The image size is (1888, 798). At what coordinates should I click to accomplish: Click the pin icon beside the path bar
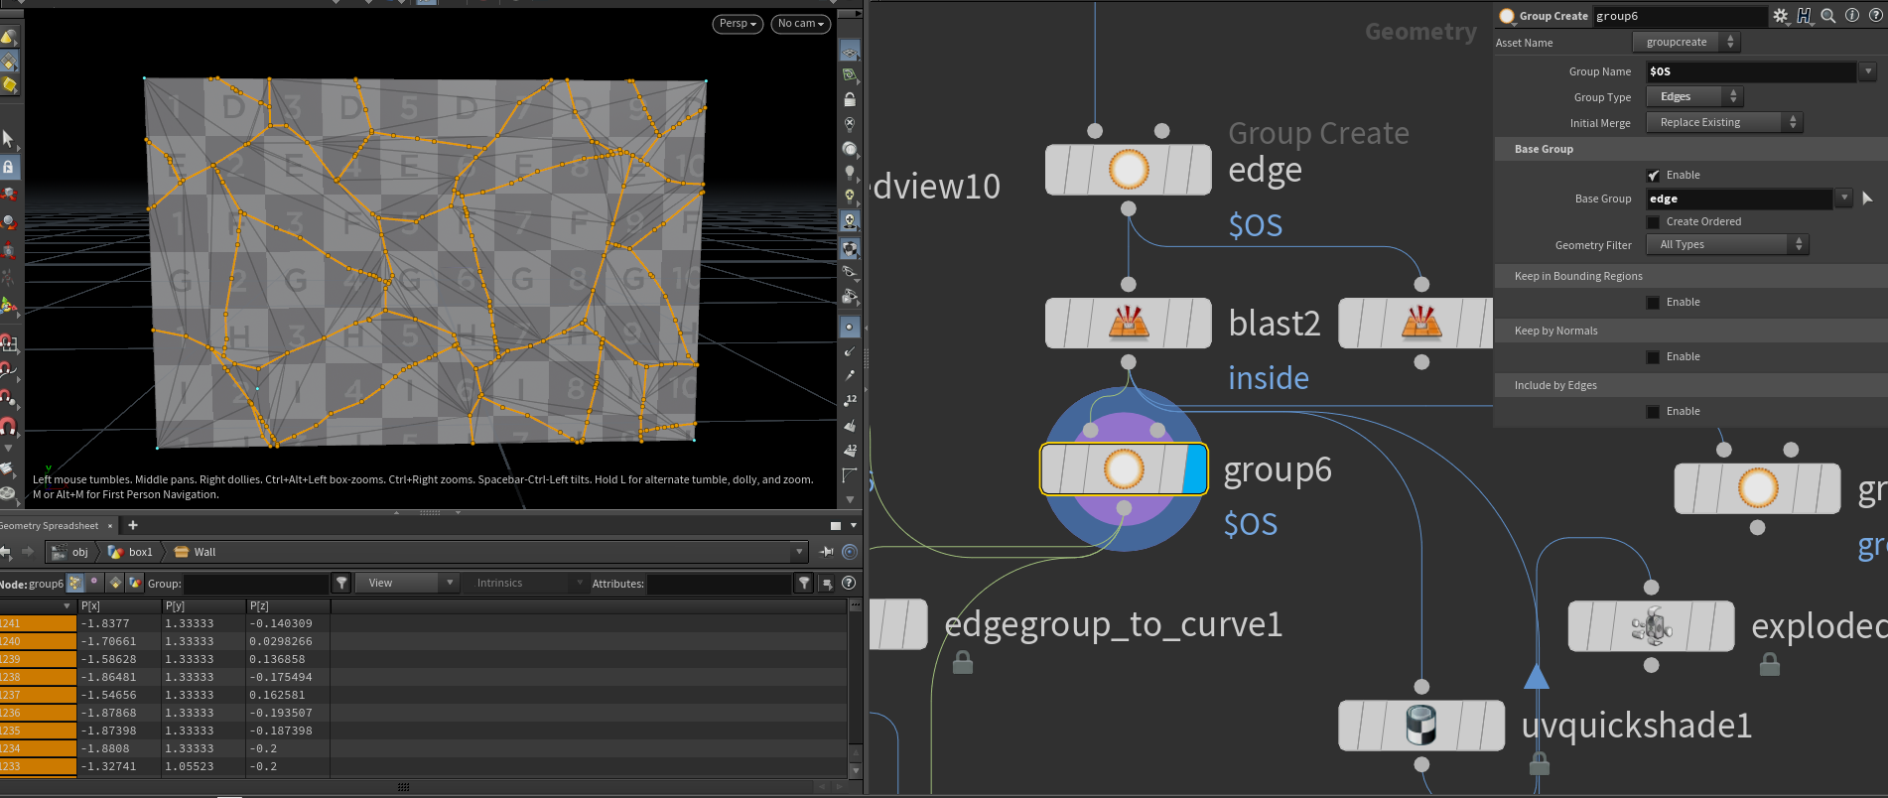click(x=826, y=552)
